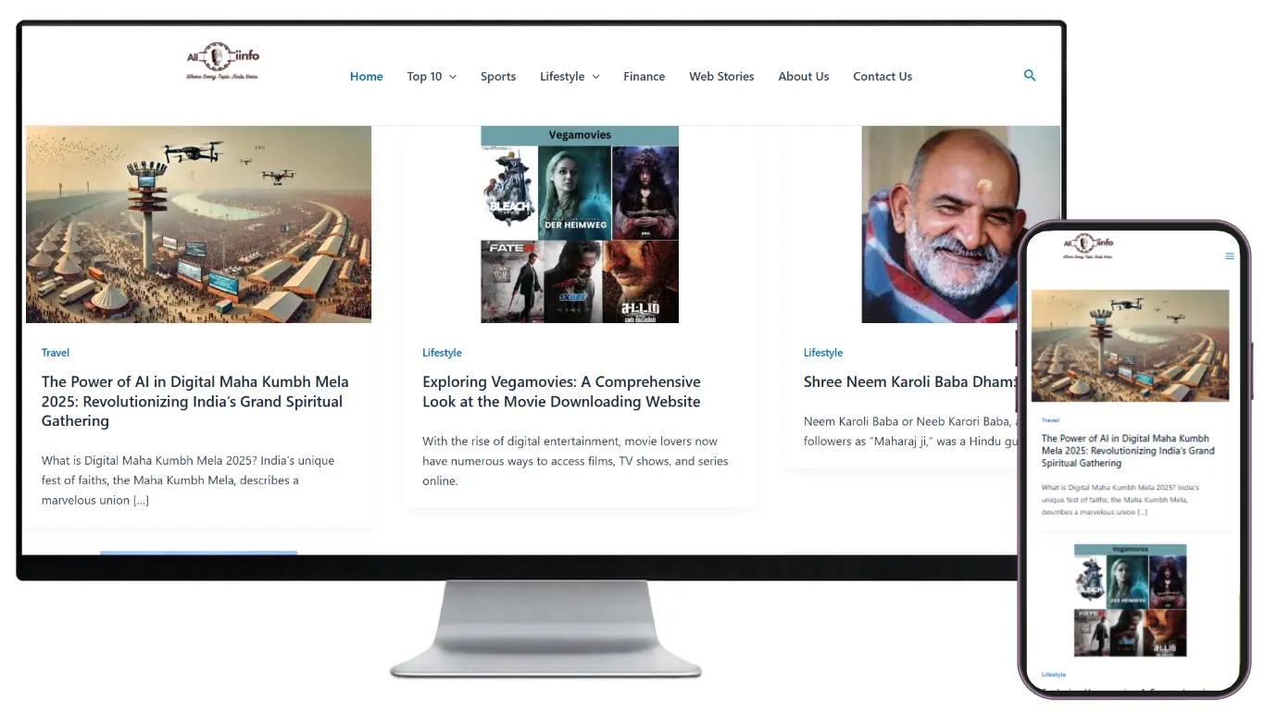1265x711 pixels.
Task: Select Finance in the navigation bar
Action: 644,77
